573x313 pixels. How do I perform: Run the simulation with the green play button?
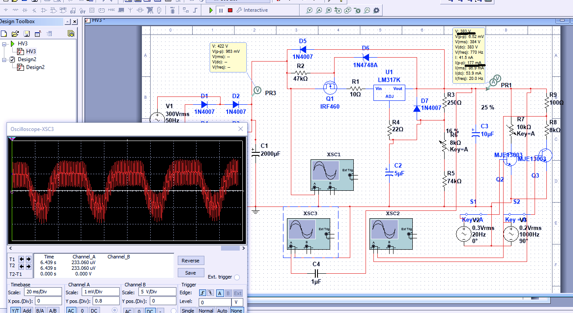(211, 10)
